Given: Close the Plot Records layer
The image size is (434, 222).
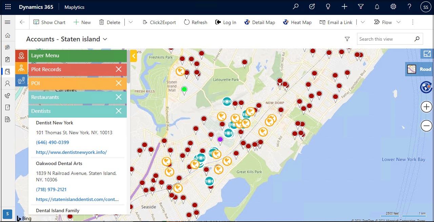Looking at the screenshot, I should click(118, 69).
